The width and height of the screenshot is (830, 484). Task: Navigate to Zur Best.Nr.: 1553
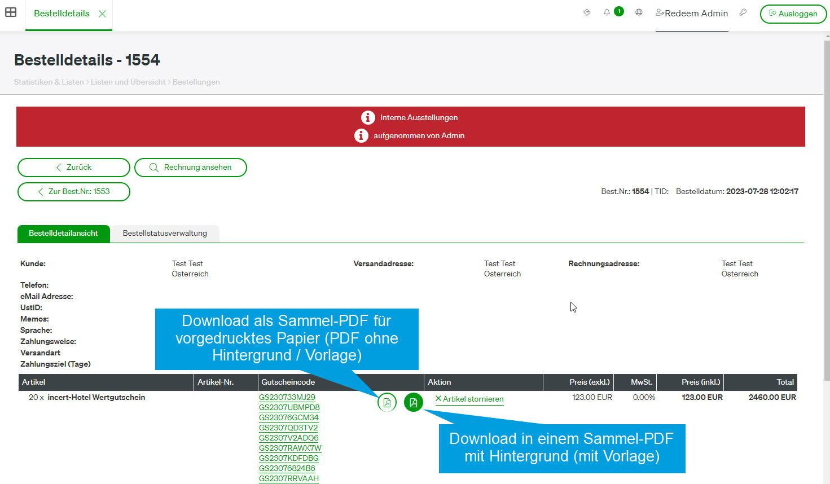coord(74,192)
